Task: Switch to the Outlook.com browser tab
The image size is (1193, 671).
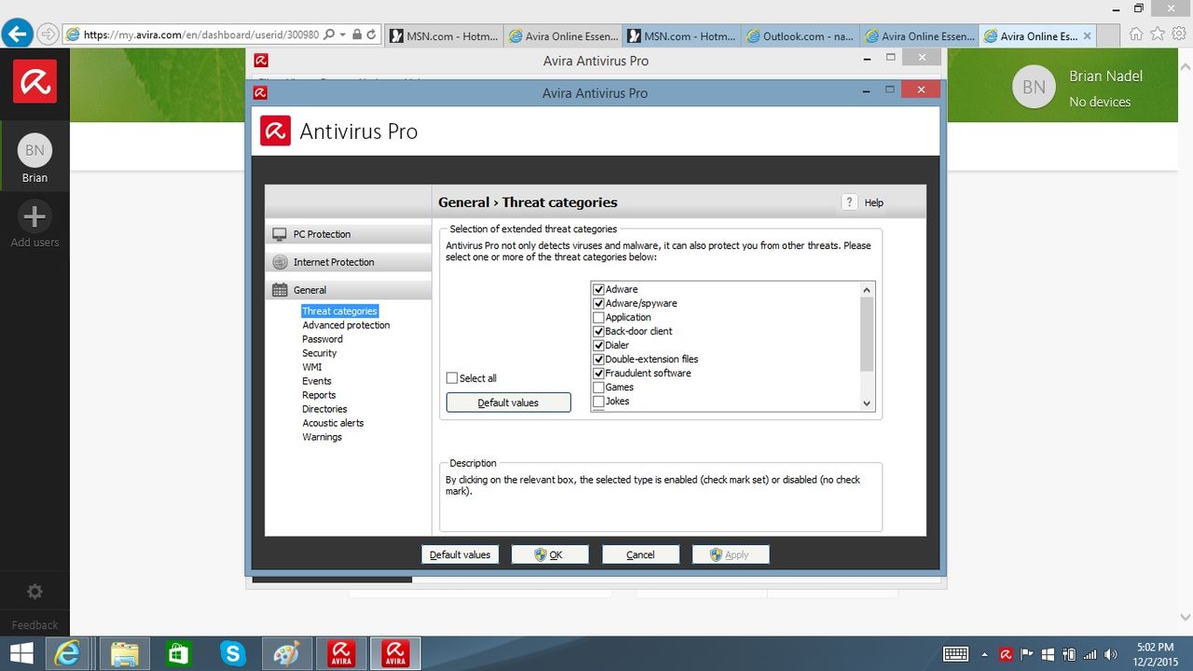Action: (801, 36)
